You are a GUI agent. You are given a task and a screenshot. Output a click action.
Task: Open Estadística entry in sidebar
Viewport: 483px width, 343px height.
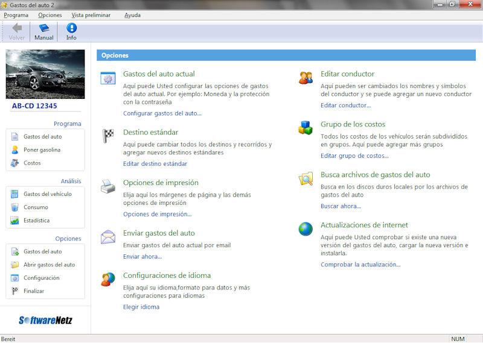(x=36, y=221)
